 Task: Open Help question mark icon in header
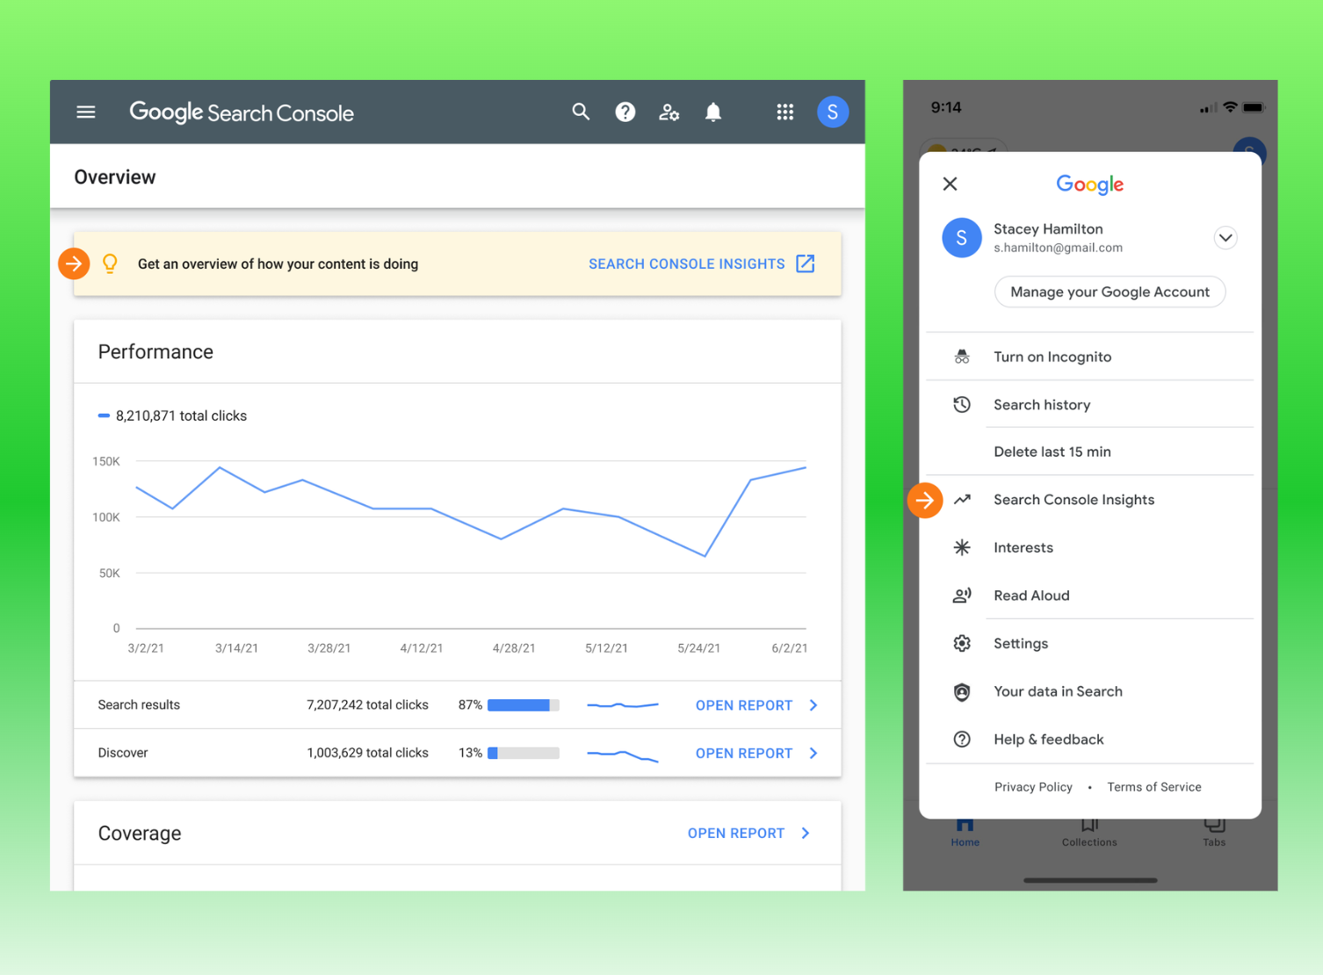625,112
